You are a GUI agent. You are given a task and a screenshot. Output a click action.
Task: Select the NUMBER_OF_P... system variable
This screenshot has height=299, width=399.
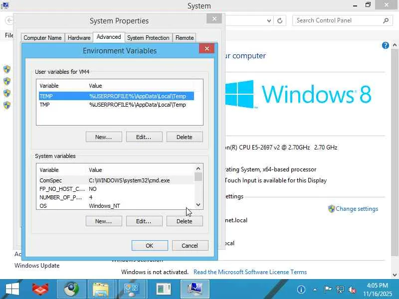coord(116,197)
